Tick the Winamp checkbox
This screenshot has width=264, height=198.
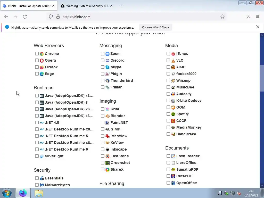(168, 80)
